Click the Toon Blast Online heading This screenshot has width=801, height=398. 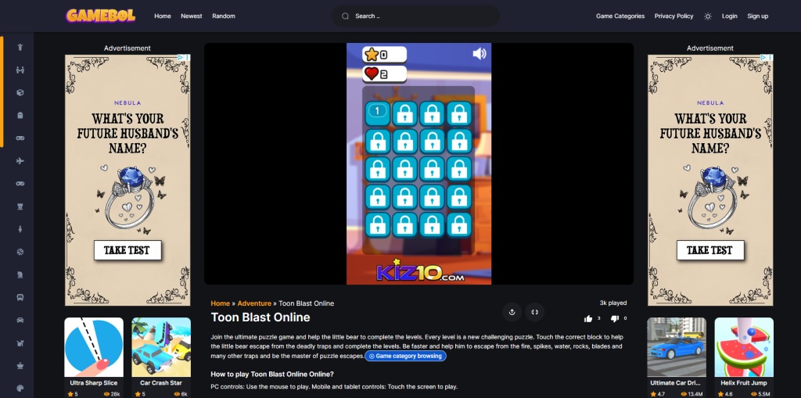(x=260, y=317)
